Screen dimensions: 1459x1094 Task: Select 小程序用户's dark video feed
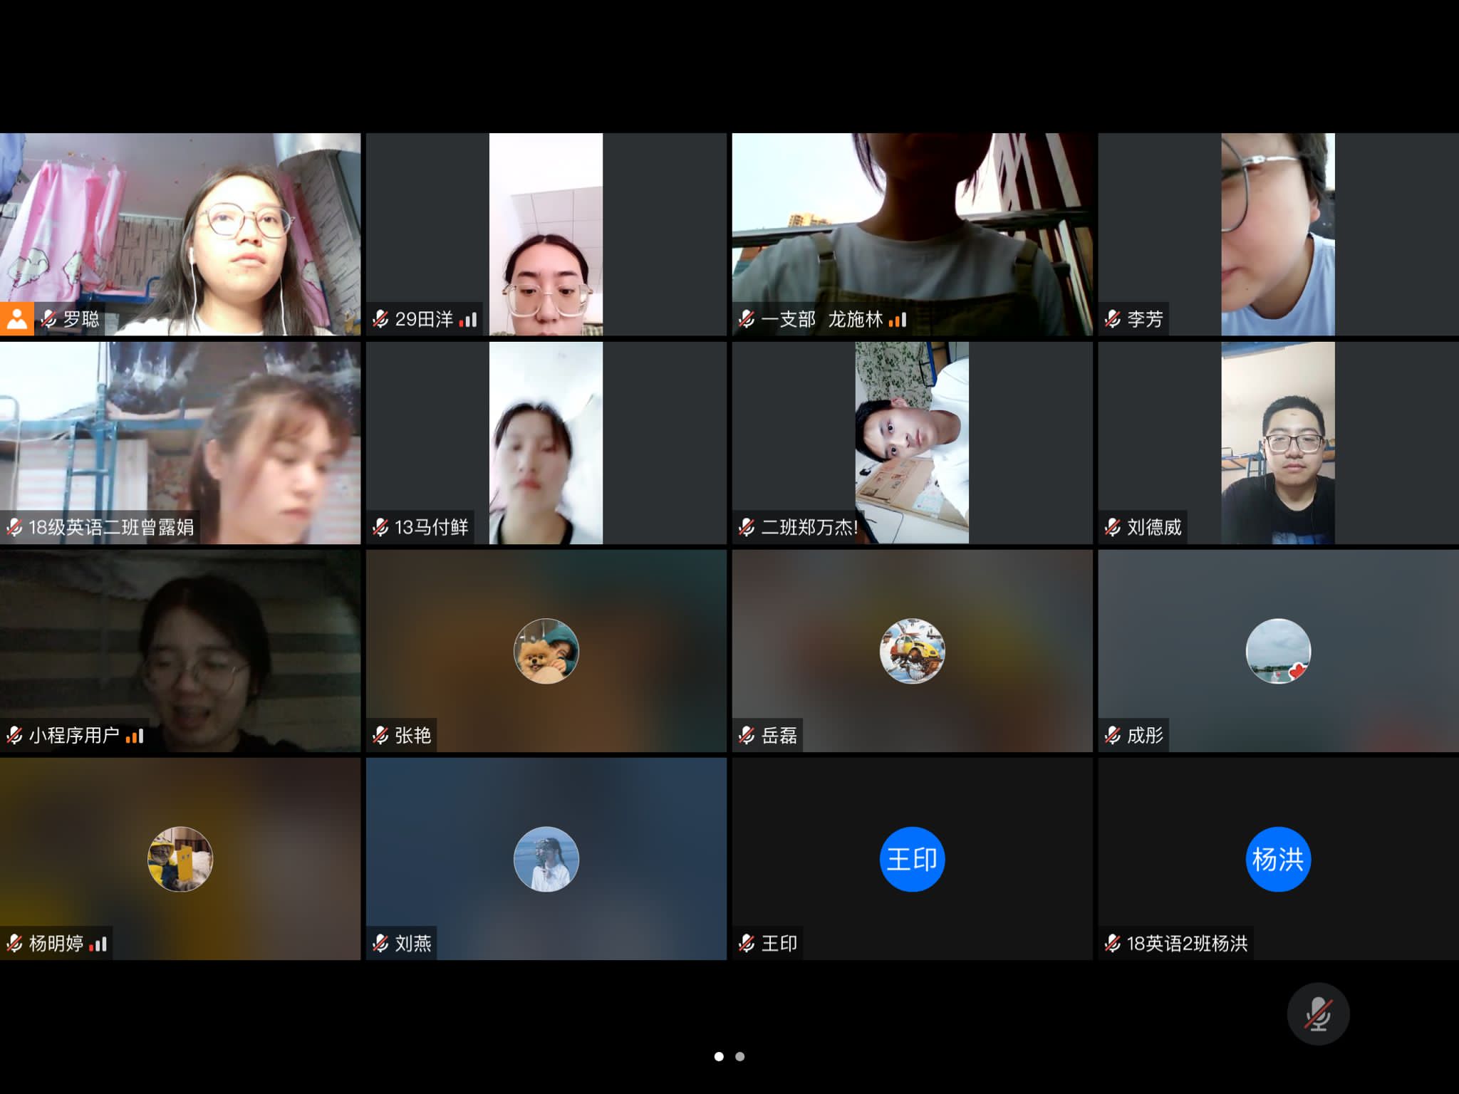(180, 651)
